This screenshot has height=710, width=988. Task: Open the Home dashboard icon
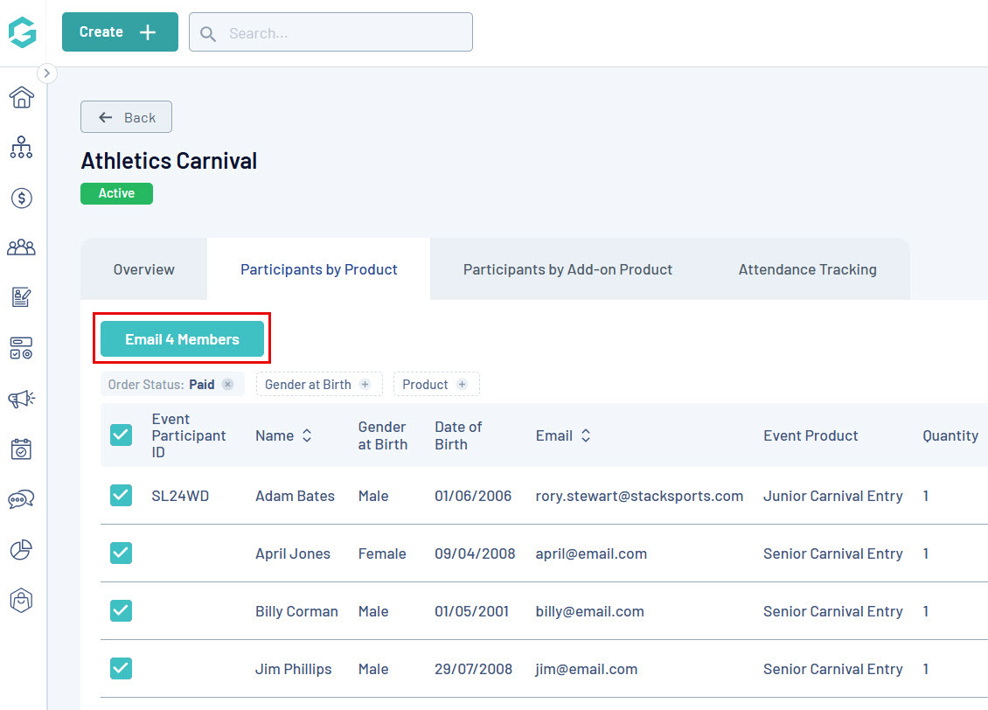22,98
